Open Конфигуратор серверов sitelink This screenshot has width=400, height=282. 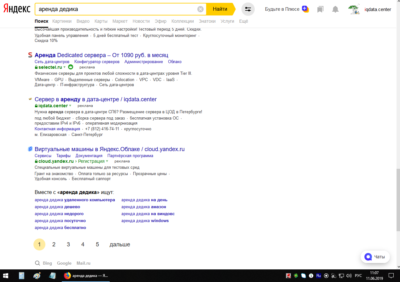tap(97, 62)
